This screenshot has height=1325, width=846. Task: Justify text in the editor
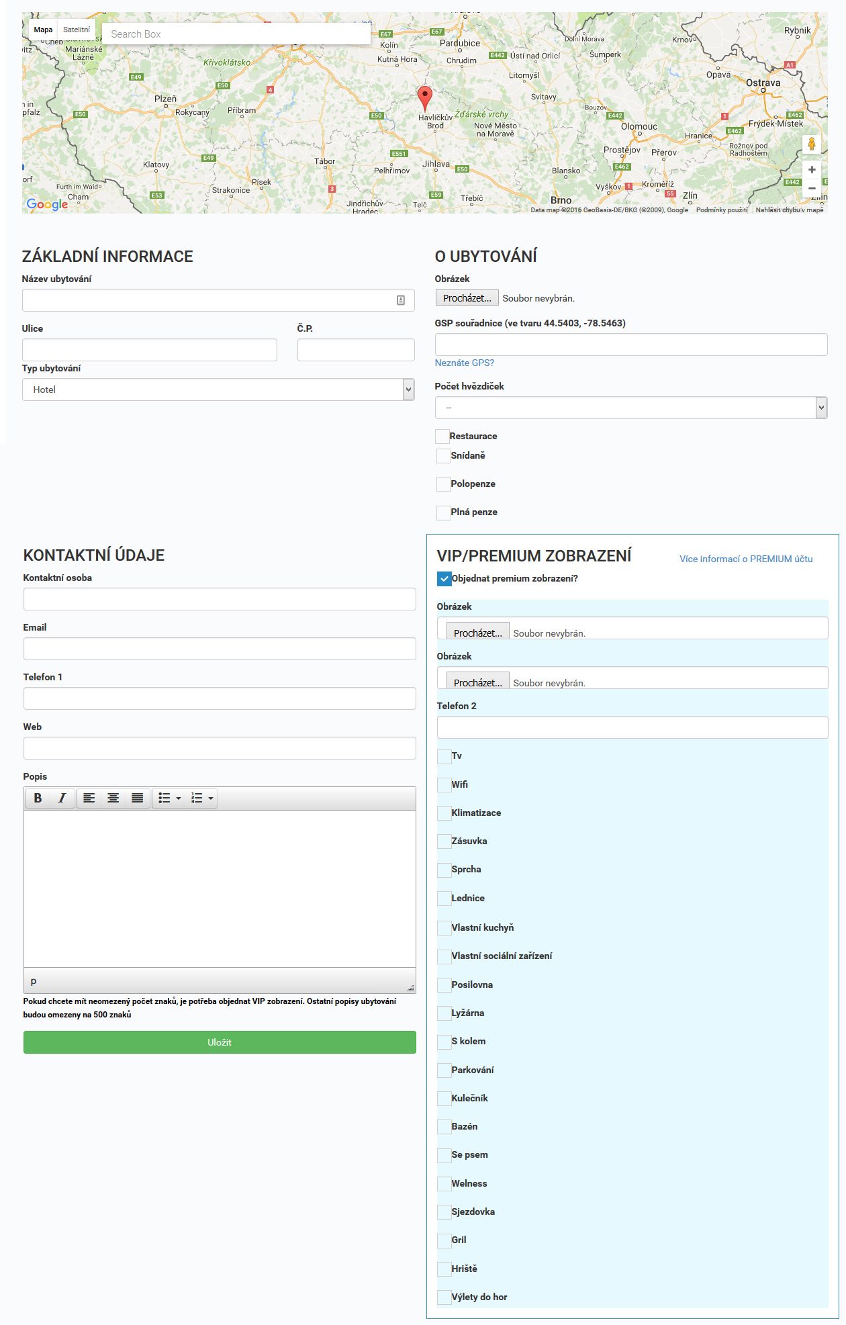pyautogui.click(x=137, y=798)
